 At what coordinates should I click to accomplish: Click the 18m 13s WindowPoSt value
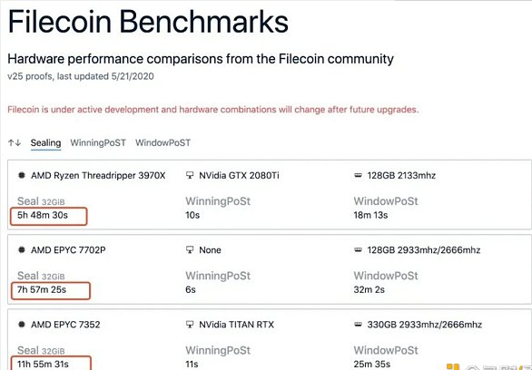(x=370, y=215)
